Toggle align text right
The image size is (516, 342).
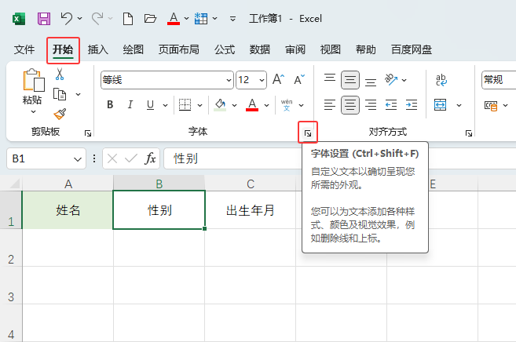371,105
